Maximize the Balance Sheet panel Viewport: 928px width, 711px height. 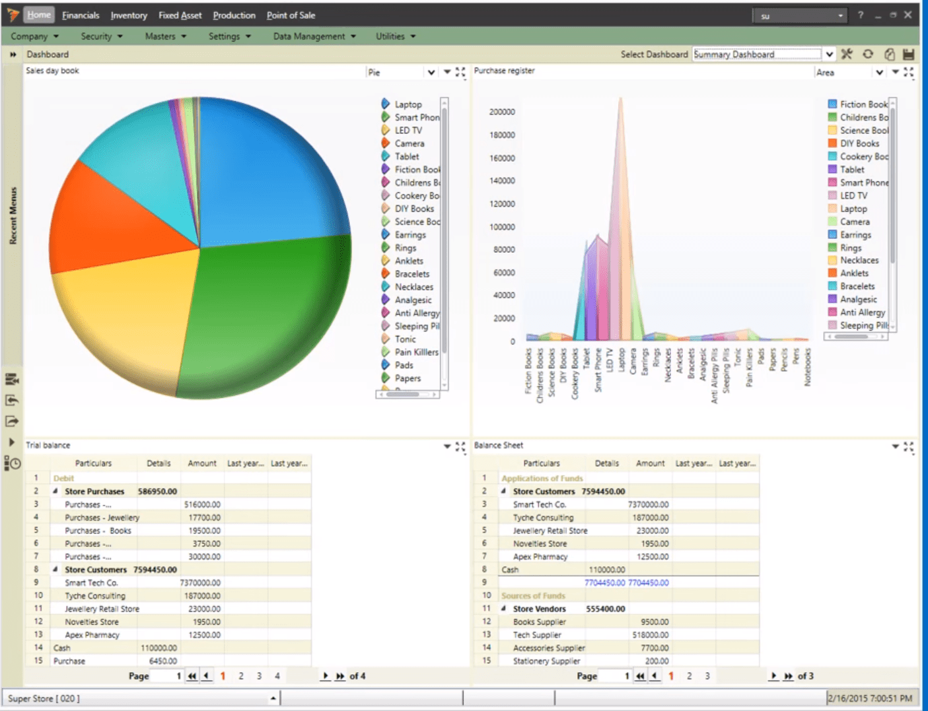click(909, 447)
